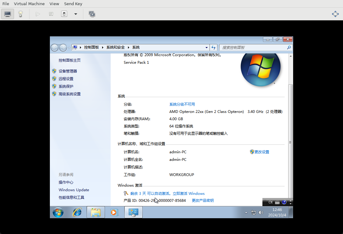Refresh the Control Panel page
Image resolution: width=343 pixels, height=234 pixels.
213,47
